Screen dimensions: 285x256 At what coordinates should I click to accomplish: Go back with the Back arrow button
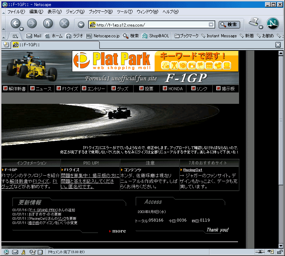(x=15, y=23)
